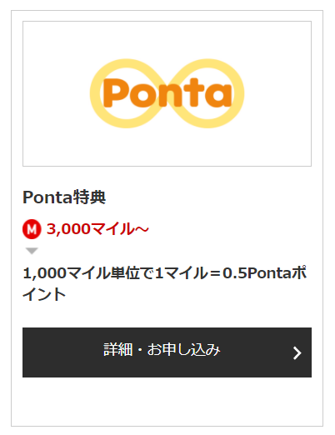Click the right yellow ring of the infinity logo
Image resolution: width=335 pixels, height=435 pixels.
(207, 93)
